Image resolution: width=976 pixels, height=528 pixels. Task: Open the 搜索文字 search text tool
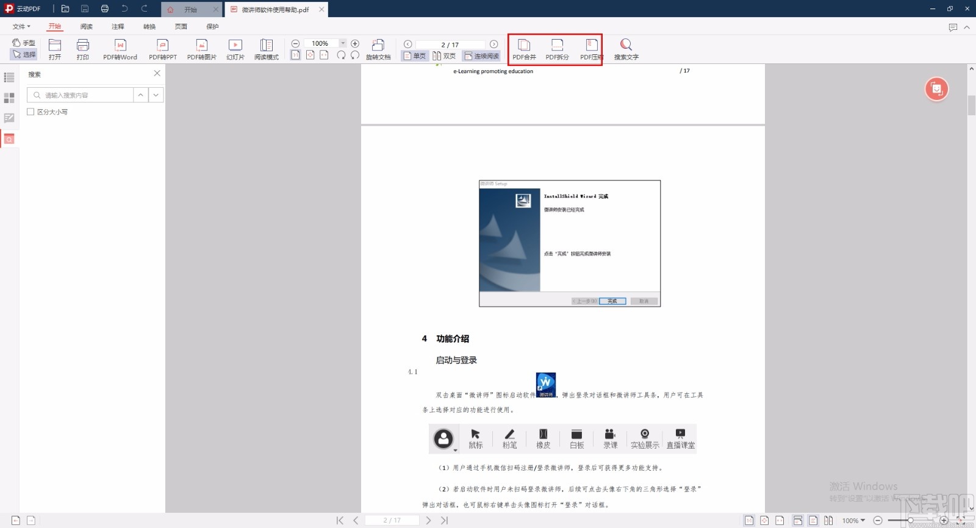[x=626, y=49]
